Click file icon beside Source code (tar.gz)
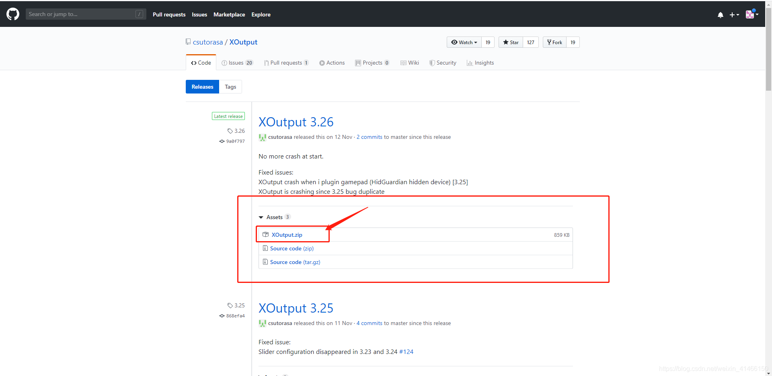This screenshot has width=772, height=376. 265,262
